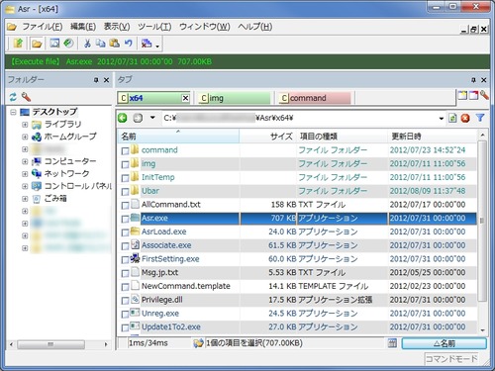The width and height of the screenshot is (495, 371).
Task: Click the open folder toolbar icon
Action: point(37,44)
